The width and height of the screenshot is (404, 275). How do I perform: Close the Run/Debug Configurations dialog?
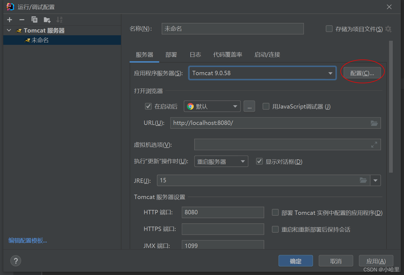coord(389,7)
